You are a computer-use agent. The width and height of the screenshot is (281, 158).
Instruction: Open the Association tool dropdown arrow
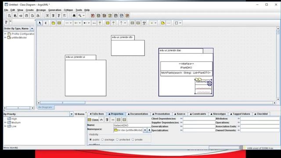(x=71, y=23)
